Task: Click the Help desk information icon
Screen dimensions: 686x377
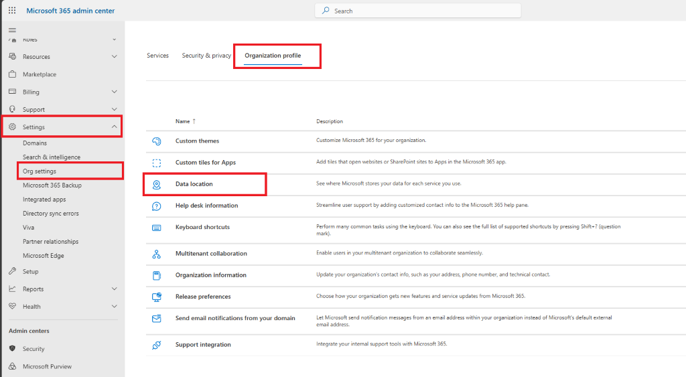Action: click(x=157, y=206)
